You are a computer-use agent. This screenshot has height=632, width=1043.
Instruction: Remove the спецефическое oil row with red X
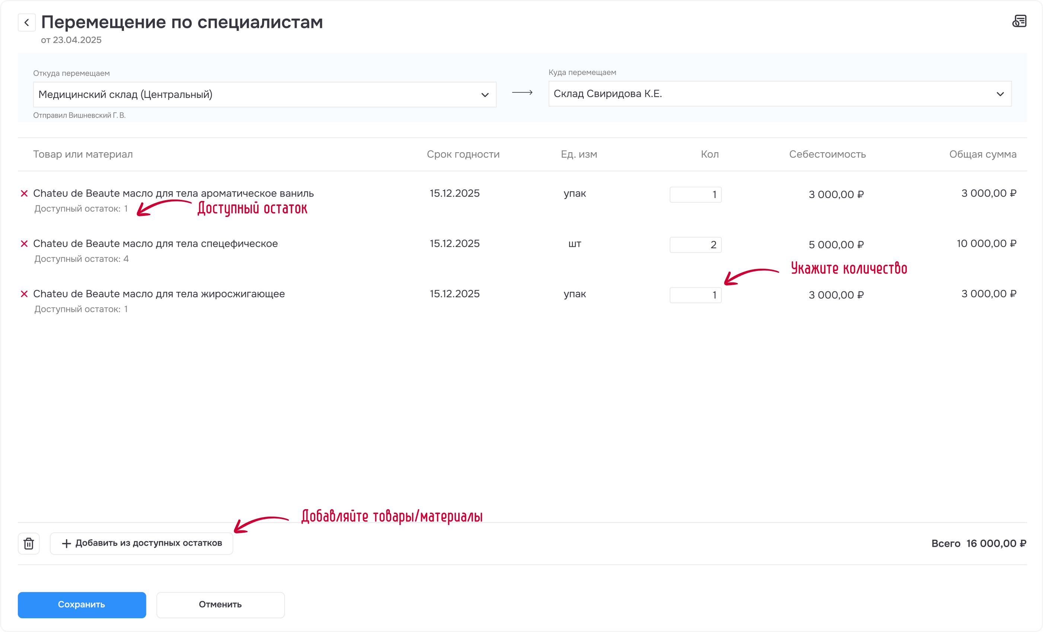coord(24,244)
